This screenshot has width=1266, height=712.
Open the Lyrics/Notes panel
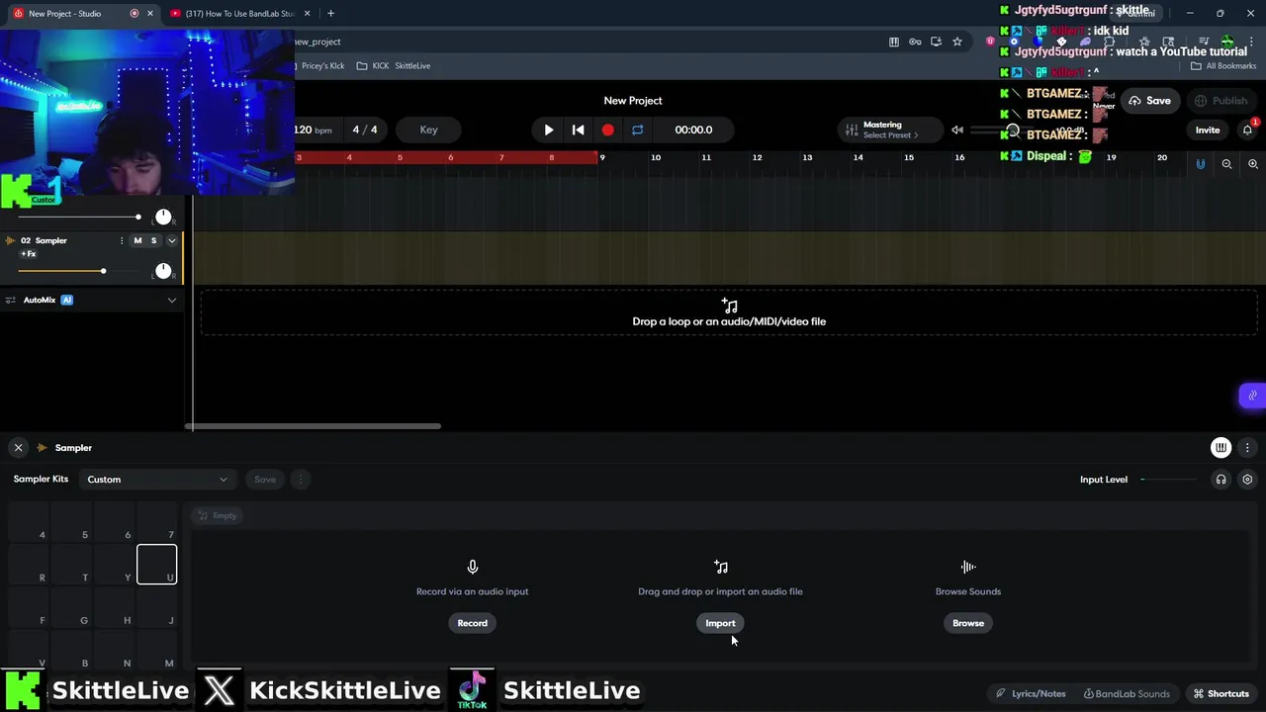click(x=1031, y=693)
